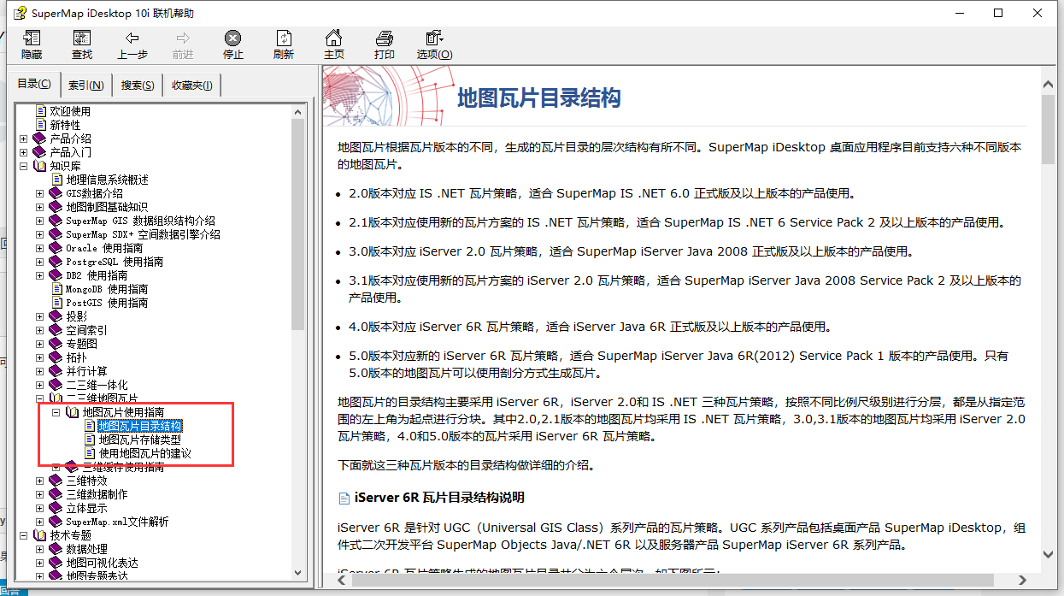The image size is (1064, 596).
Task: Open the SuperMap SDX+ 空间数据引擎介绍 topic
Action: point(144,234)
